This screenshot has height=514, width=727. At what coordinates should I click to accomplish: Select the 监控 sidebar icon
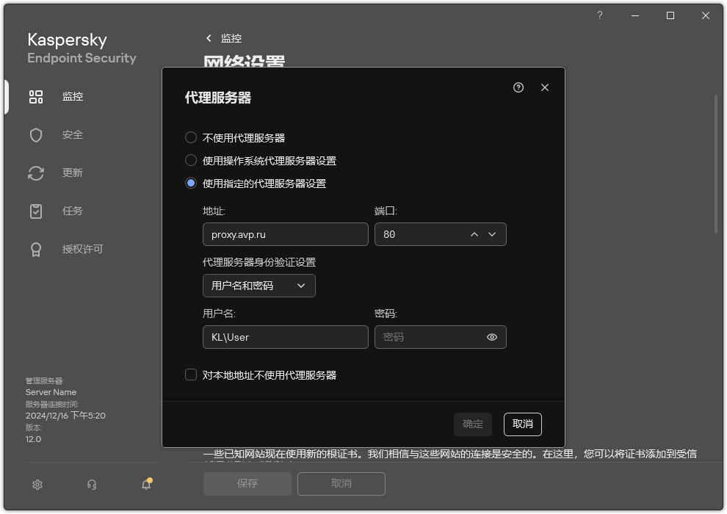[x=36, y=96]
